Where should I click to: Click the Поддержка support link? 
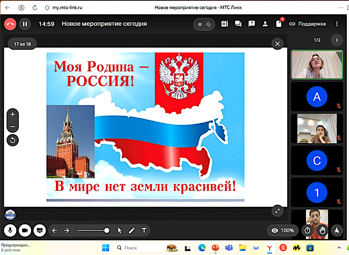point(307,24)
